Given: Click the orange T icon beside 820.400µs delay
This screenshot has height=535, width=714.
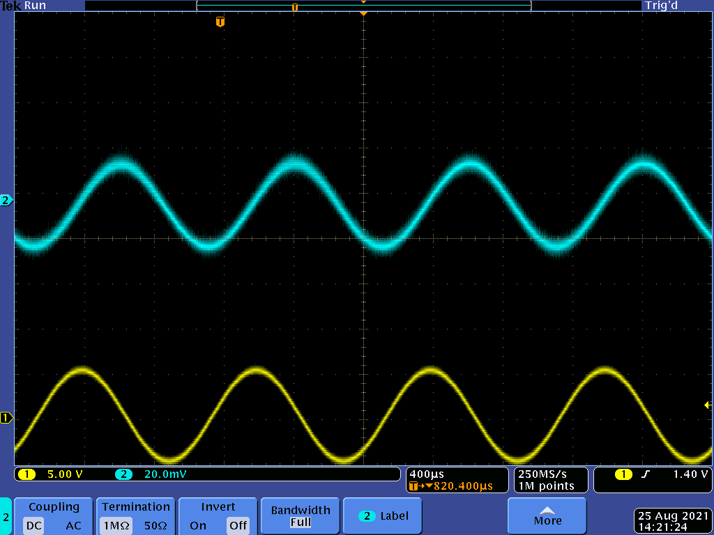Looking at the screenshot, I should [414, 486].
